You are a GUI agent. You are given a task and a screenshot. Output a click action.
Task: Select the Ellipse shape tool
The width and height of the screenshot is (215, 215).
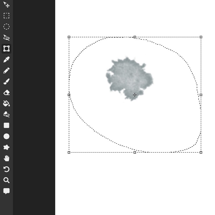6,137
